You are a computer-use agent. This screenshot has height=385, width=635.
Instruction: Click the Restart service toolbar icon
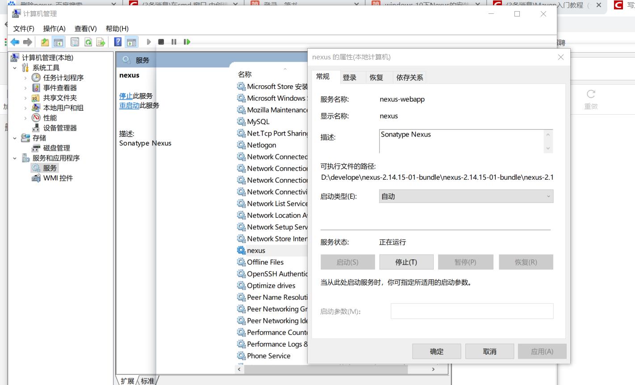tap(187, 42)
